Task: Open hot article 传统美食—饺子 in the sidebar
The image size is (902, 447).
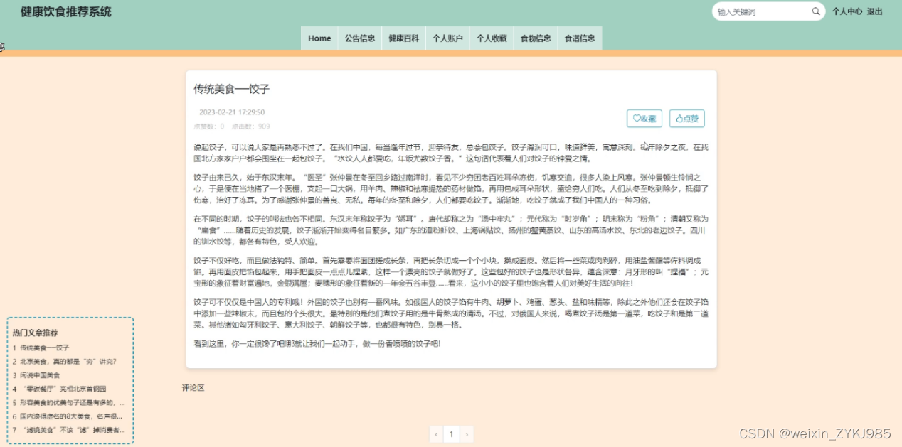Action: tap(44, 348)
